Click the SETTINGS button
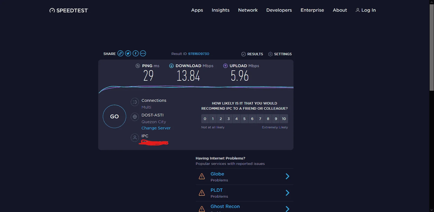 point(280,54)
